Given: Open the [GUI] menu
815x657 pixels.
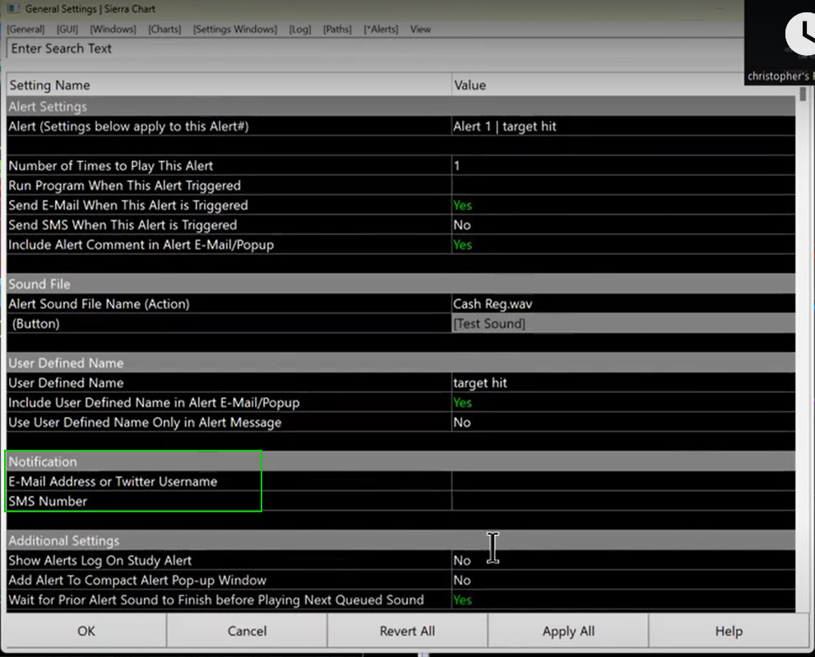Looking at the screenshot, I should click(x=67, y=29).
